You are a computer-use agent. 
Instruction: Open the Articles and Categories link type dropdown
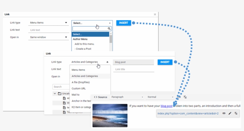(x=90, y=62)
